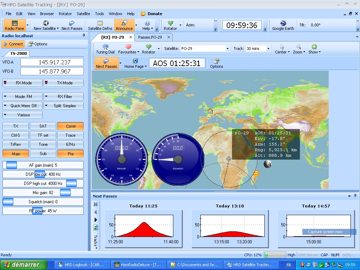Open the Rotator menu in the menu bar

(65, 14)
